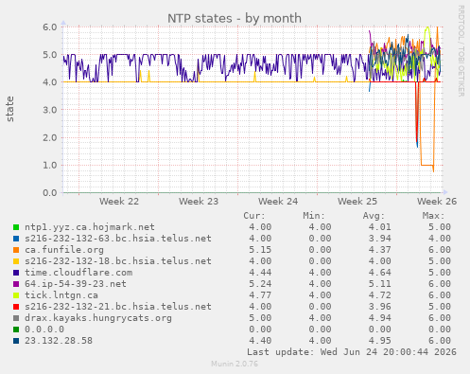Click the 'Cur:' column header
Screen dimensions: 470x374
click(254, 216)
